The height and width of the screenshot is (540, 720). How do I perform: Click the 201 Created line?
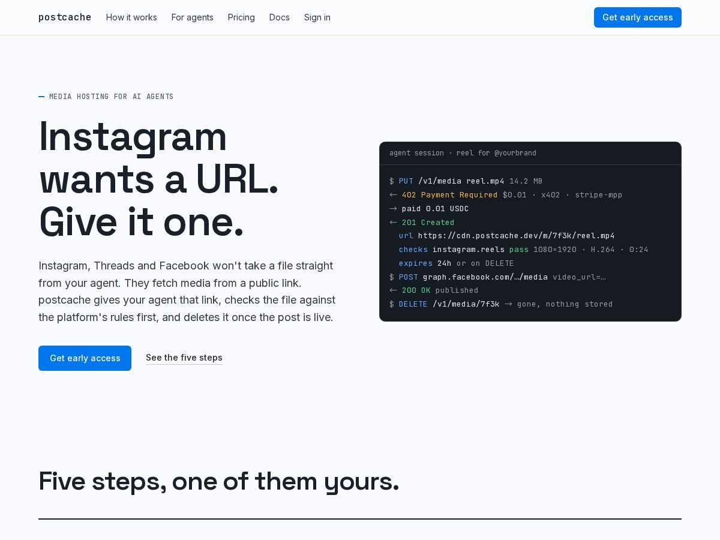(x=422, y=223)
